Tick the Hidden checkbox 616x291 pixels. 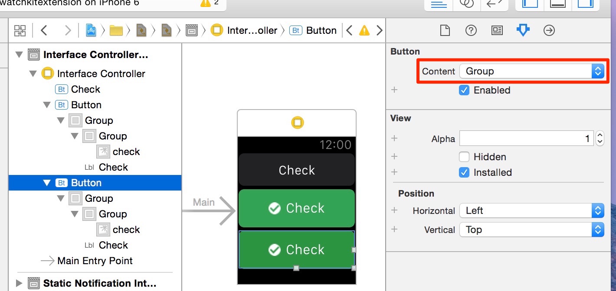tap(464, 157)
